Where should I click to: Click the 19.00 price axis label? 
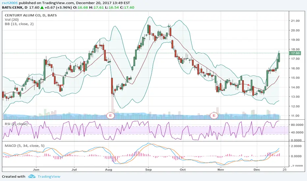coord(295,40)
